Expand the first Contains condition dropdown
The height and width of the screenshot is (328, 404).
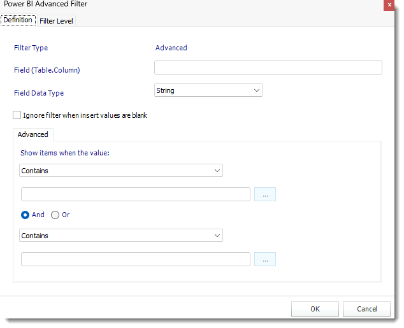[x=121, y=171]
